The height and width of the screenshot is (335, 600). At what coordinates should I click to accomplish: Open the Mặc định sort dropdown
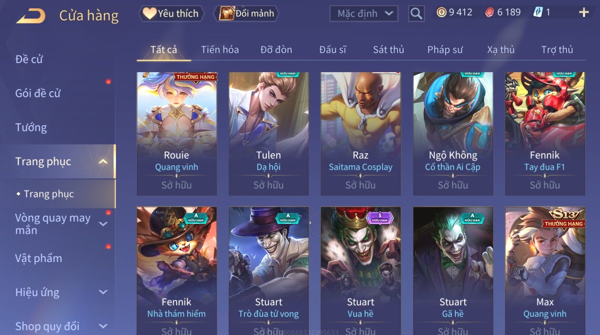364,14
